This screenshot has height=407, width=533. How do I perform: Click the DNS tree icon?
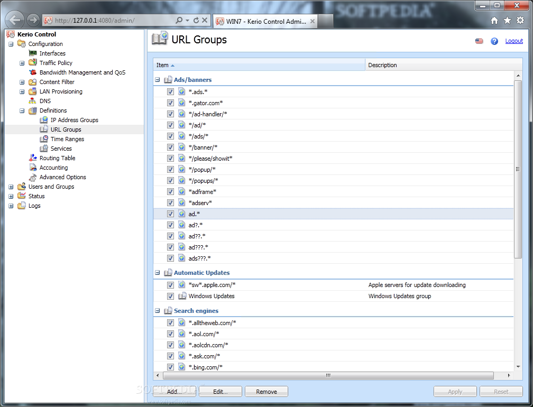[x=33, y=100]
